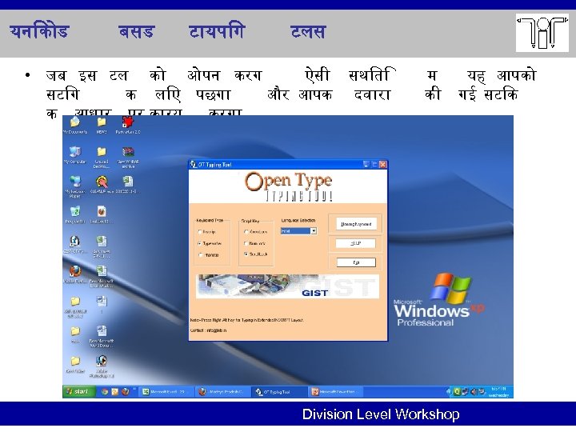Open the CLEANUP hand icon on the desktop
The height and width of the screenshot is (432, 576).
tap(102, 185)
